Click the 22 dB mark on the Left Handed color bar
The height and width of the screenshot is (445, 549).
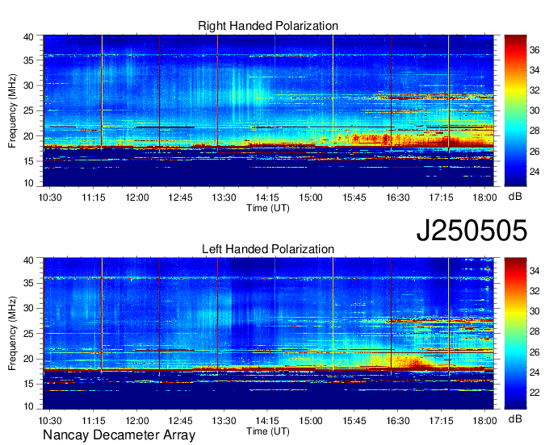point(534,393)
